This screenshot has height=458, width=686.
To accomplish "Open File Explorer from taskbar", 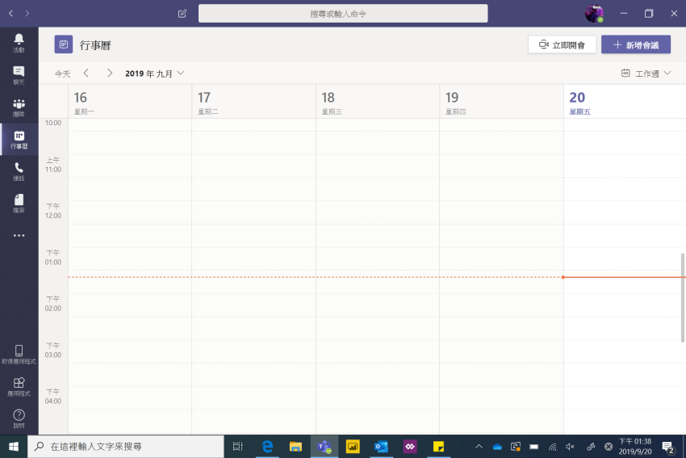I will click(x=295, y=446).
